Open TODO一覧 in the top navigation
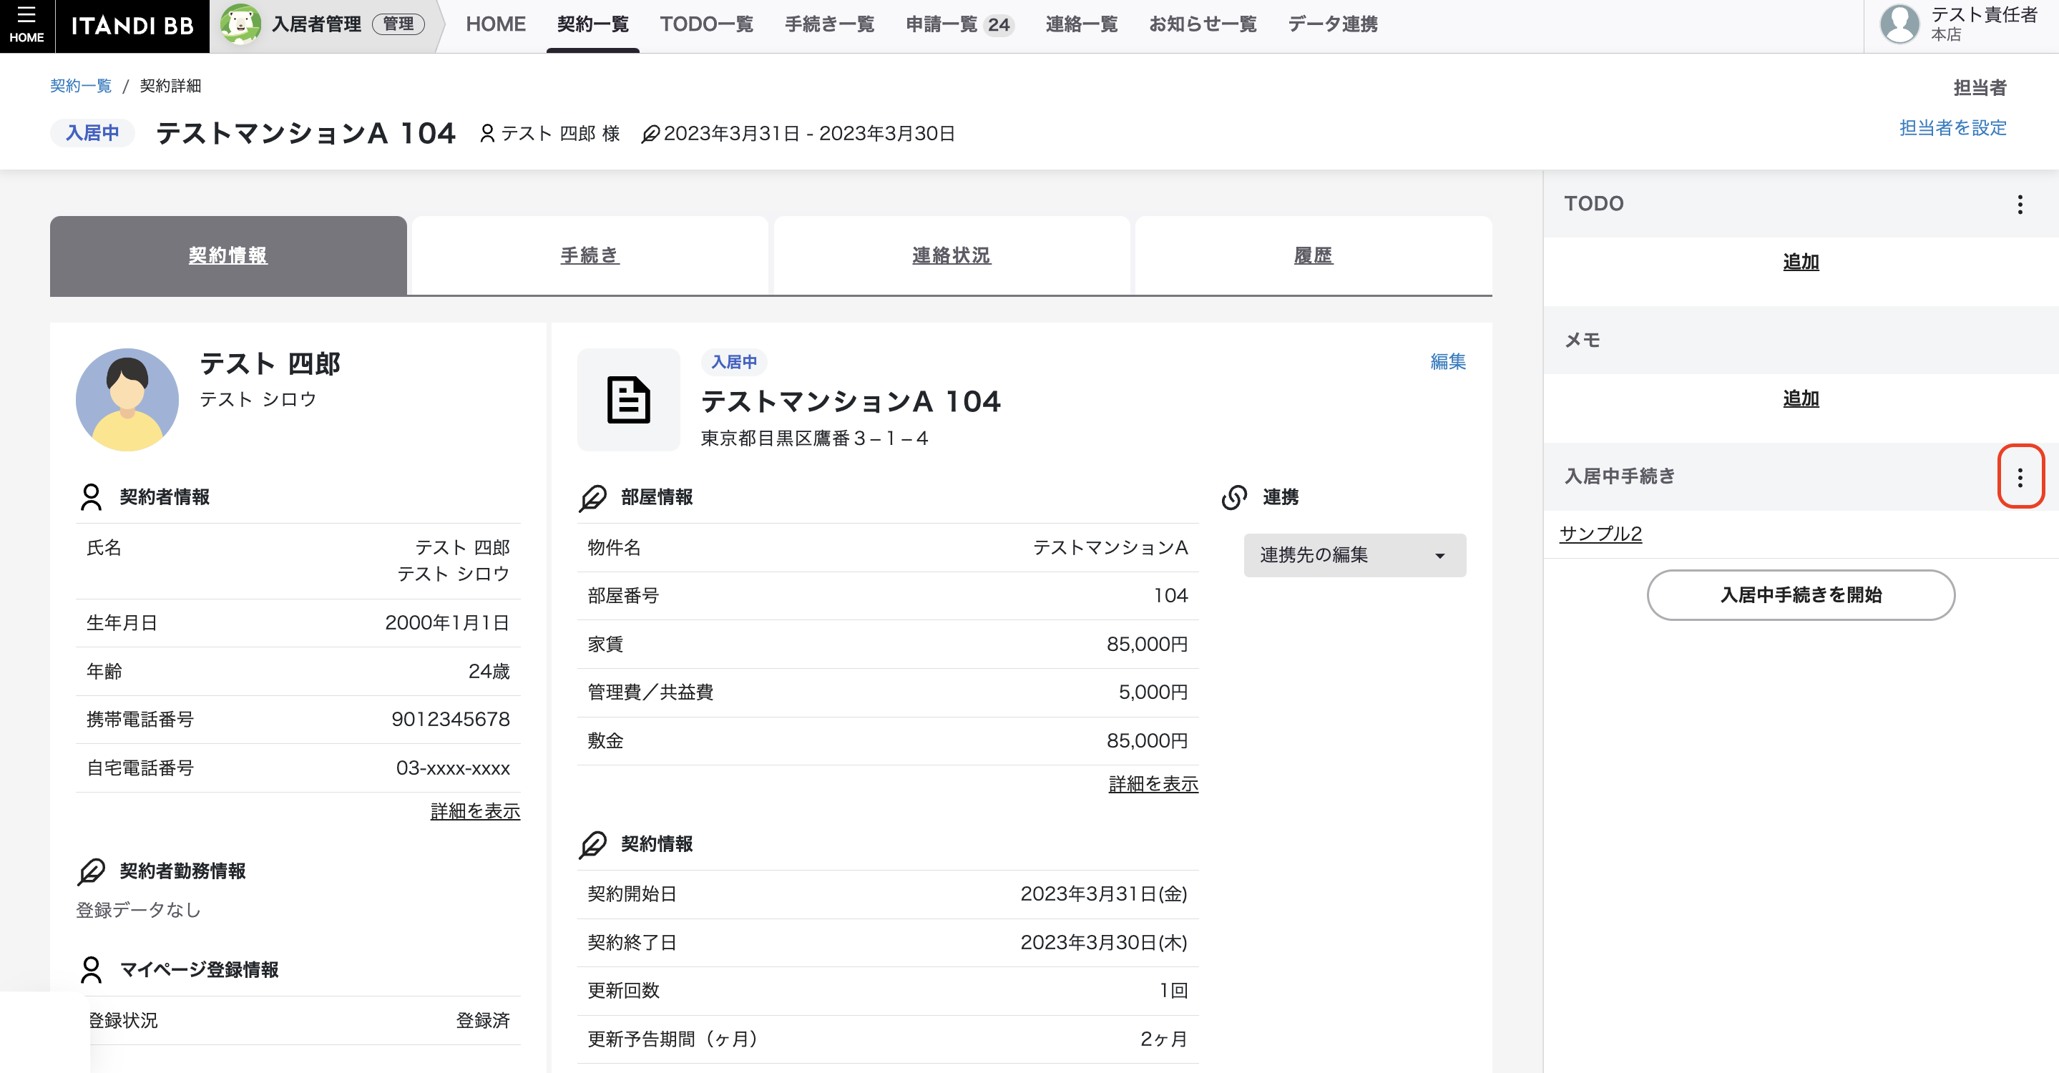The height and width of the screenshot is (1073, 2059). coord(707,24)
